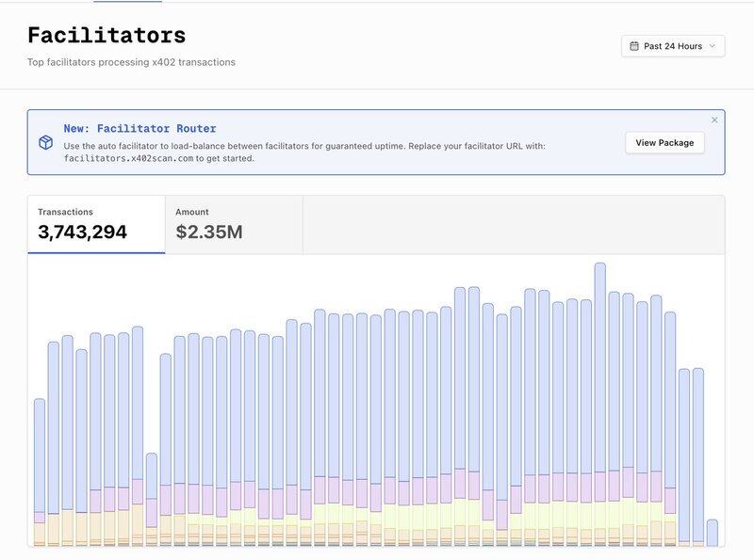
Task: Switch to the Transactions tab
Action: [96, 224]
